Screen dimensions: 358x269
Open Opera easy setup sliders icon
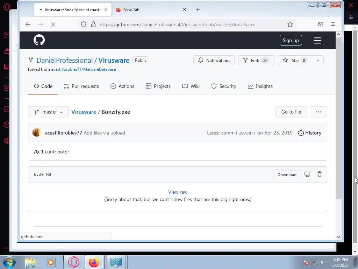351,18
